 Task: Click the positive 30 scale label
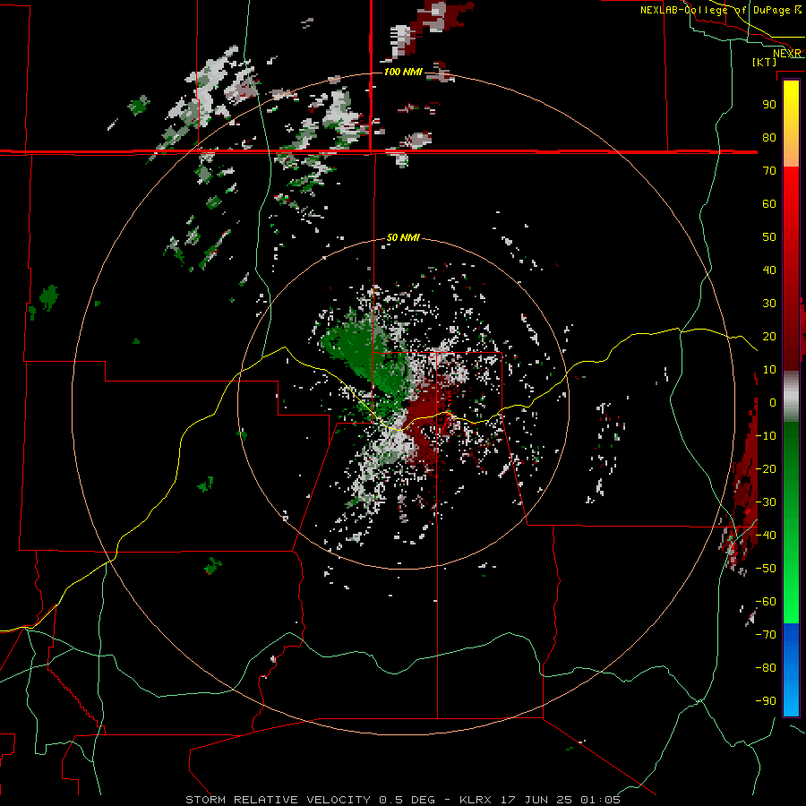769,304
